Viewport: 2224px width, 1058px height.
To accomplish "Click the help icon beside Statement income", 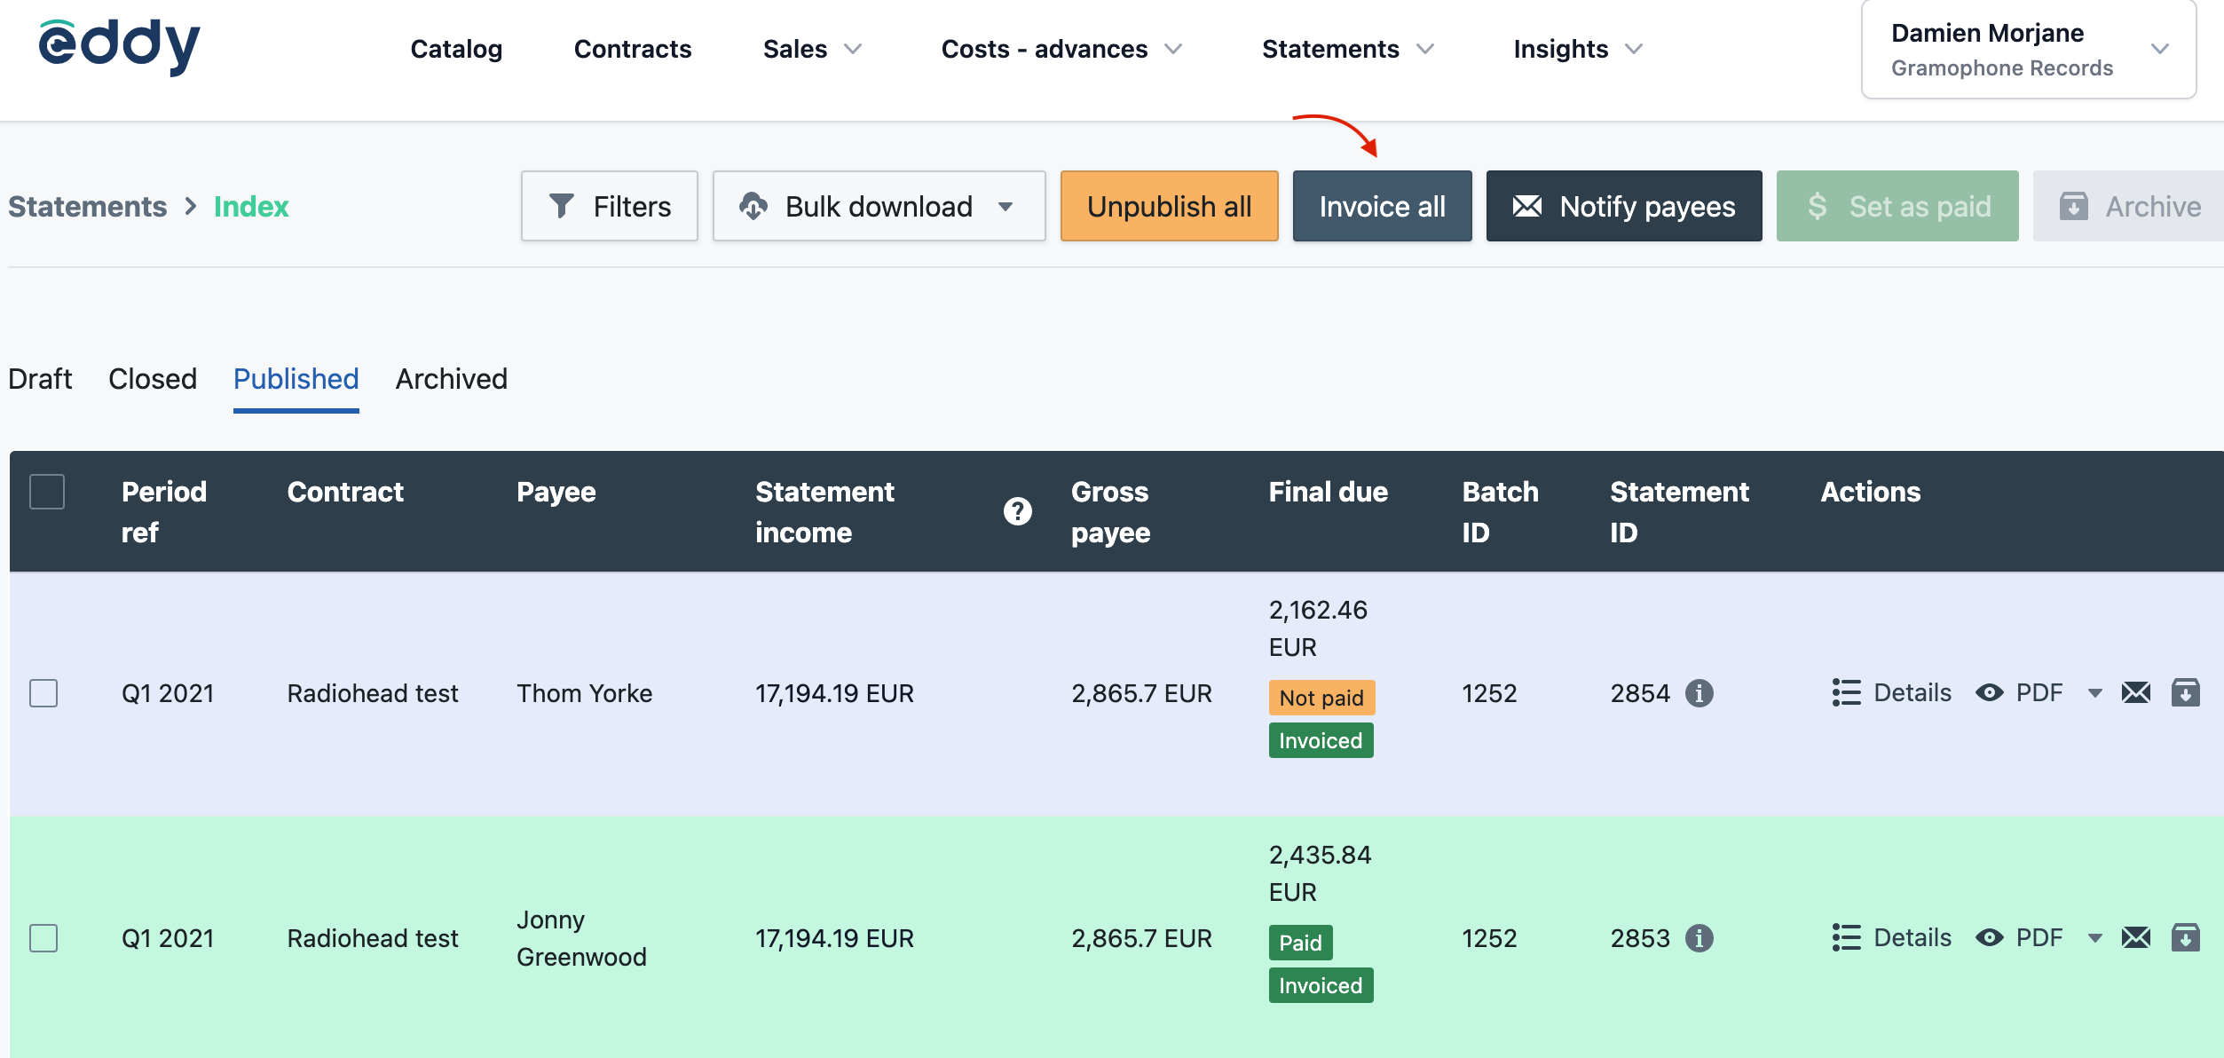I will (1017, 511).
